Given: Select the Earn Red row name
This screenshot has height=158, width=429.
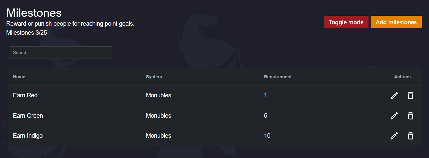Looking at the screenshot, I should (x=25, y=95).
